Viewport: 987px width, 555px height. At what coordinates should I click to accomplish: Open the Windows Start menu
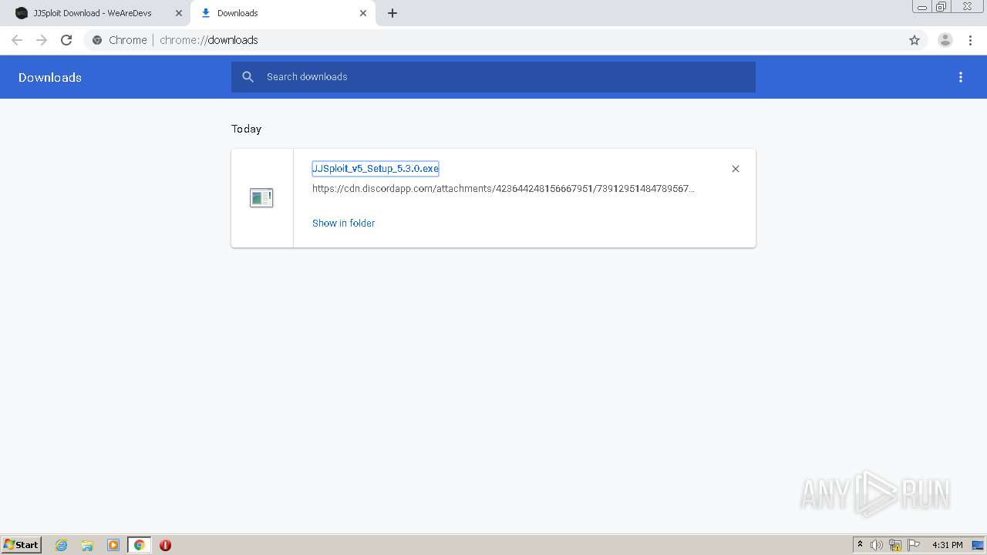click(x=22, y=545)
